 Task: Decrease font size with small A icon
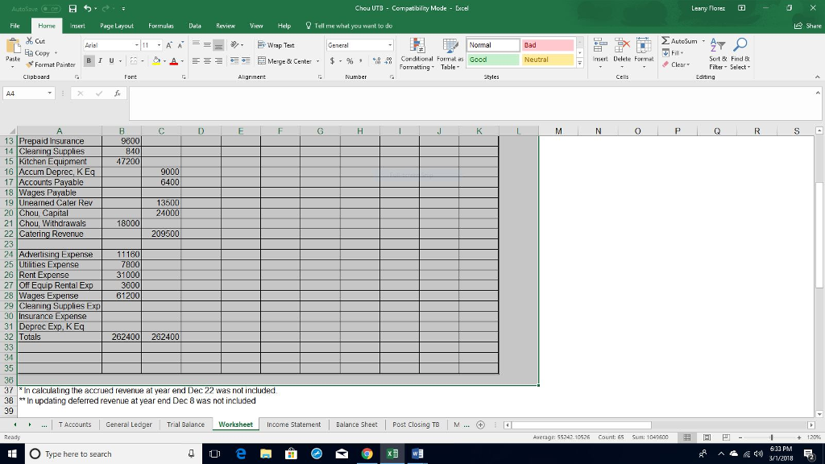(x=180, y=45)
